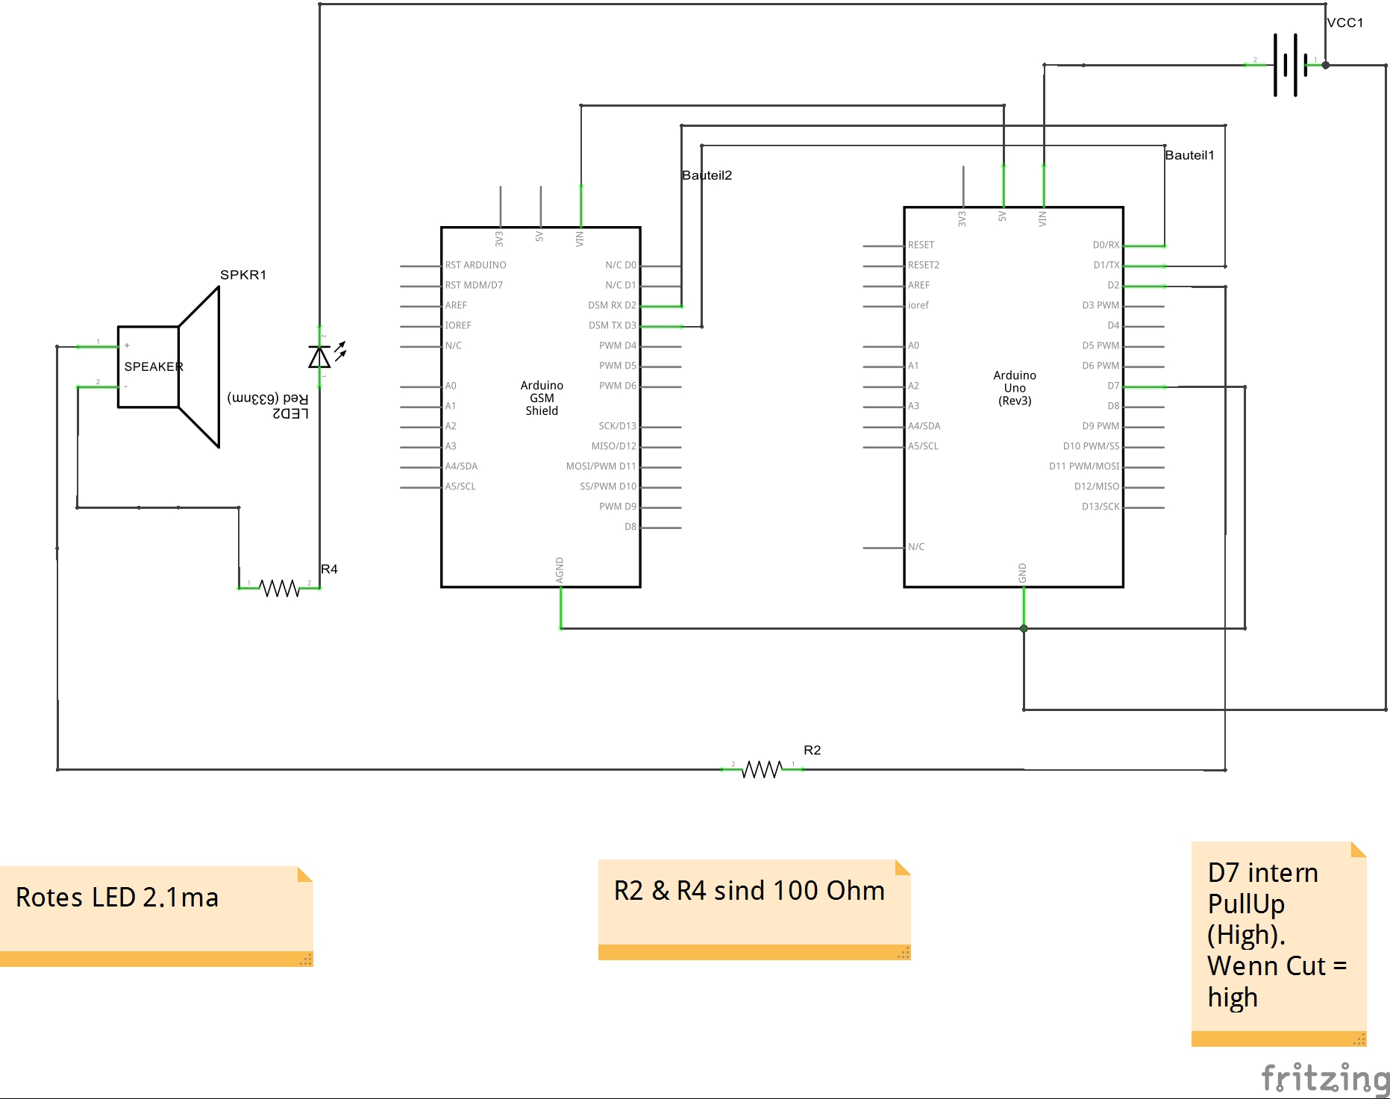Click the 'Bauteil2' label

pyautogui.click(x=707, y=175)
